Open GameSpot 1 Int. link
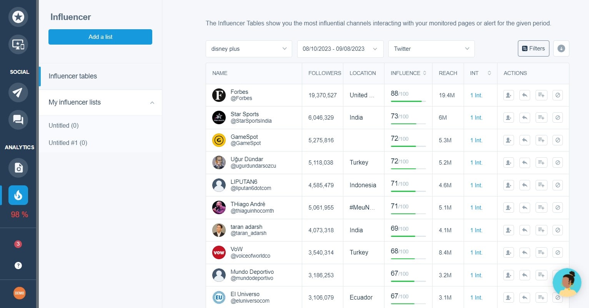 point(476,140)
